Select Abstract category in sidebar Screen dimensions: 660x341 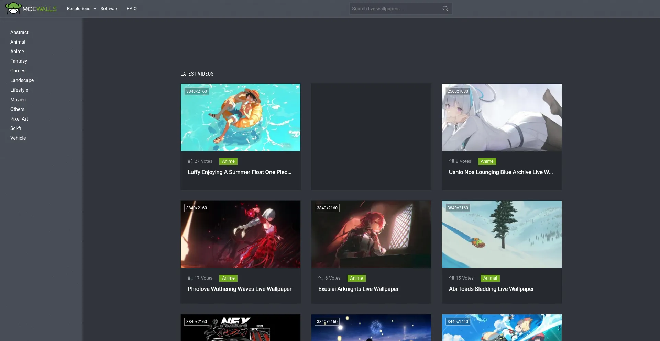coord(19,32)
